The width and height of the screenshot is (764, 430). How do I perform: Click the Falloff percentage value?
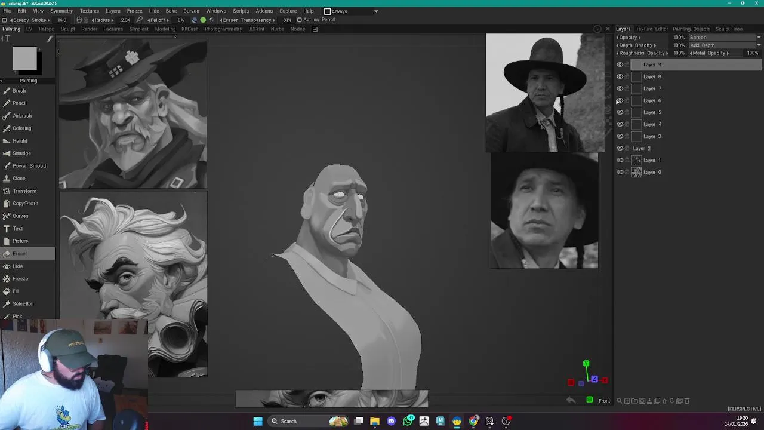[180, 20]
